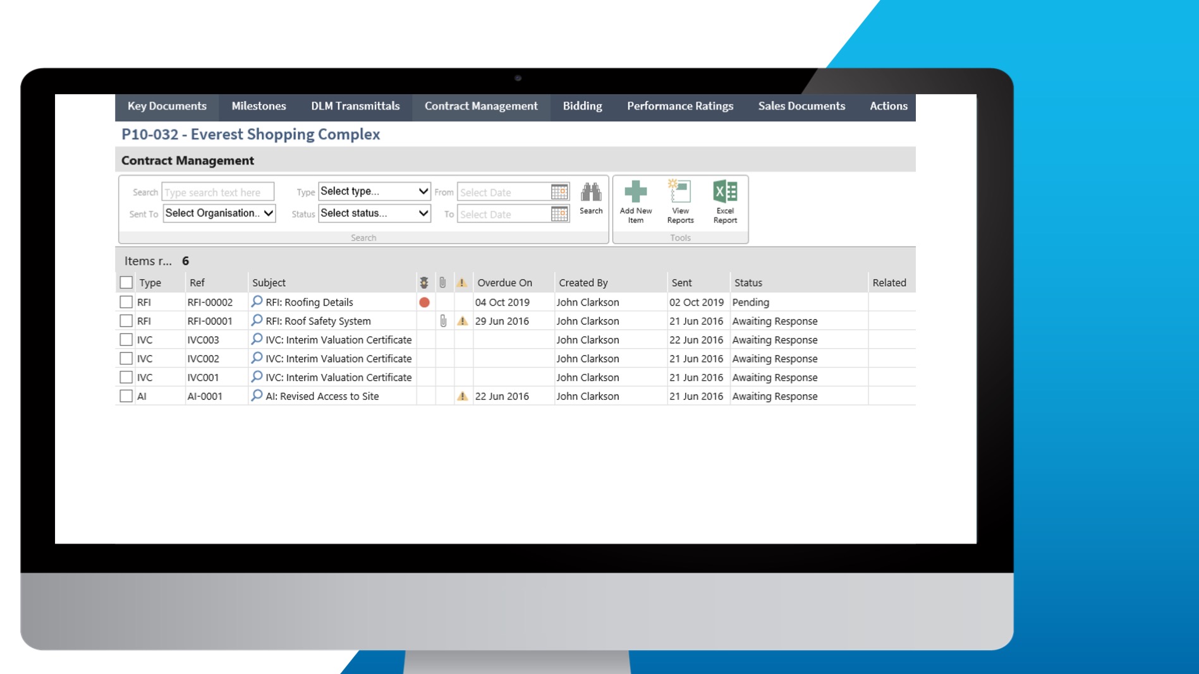Screen dimensions: 1199x674
Task: Tick the checkbox for IVC003
Action: pyautogui.click(x=126, y=340)
